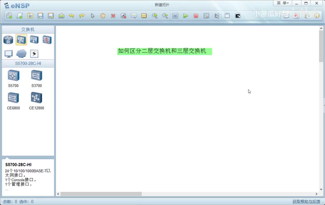Click the Save As toolbar icon
Image resolution: width=325 pixels, height=205 pixels.
51,16
